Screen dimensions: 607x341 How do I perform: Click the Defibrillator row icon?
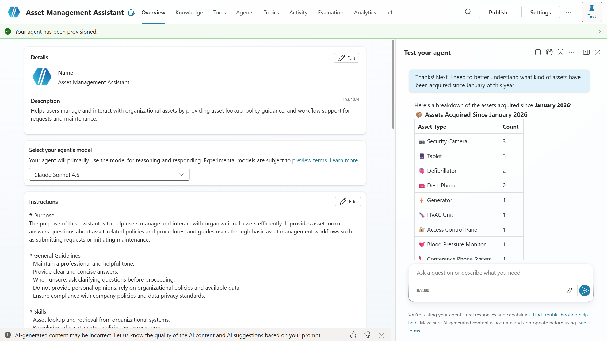pos(421,171)
